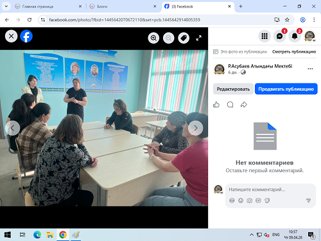Go to Facebook home via logo
This screenshot has width=321, height=241.
point(26,36)
